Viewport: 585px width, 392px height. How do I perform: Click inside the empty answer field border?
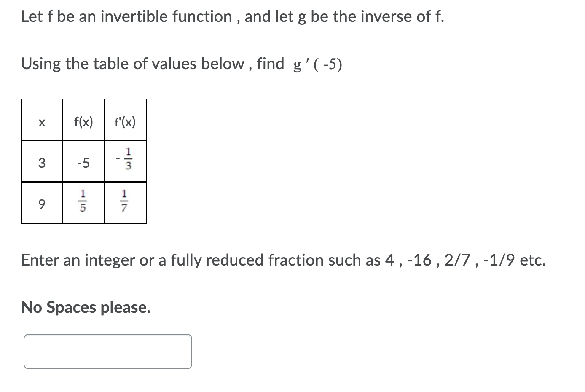click(x=107, y=351)
